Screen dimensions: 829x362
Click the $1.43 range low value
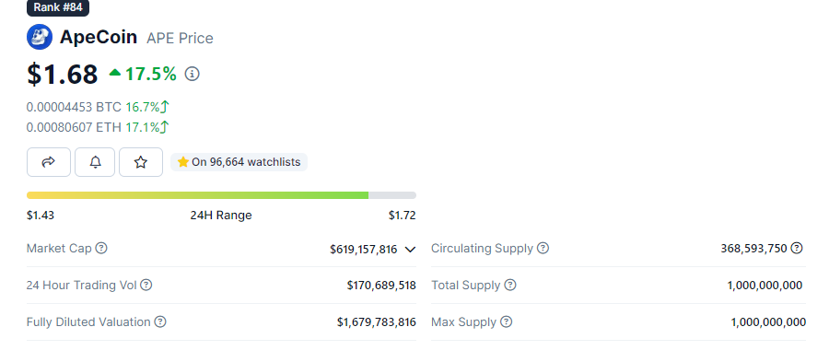[x=41, y=216]
